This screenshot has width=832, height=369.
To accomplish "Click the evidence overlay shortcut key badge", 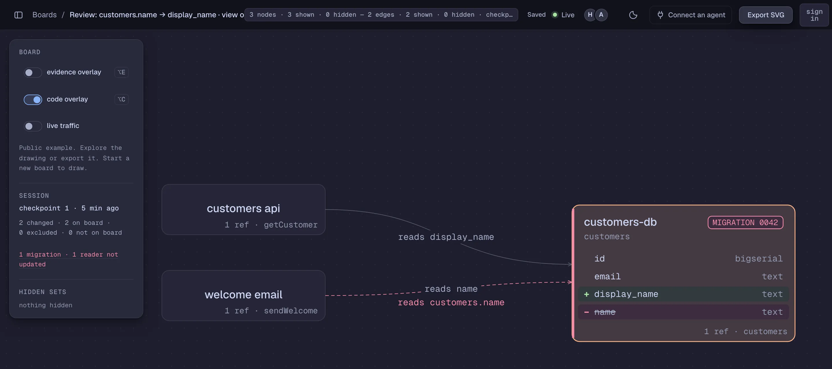I will (x=121, y=72).
